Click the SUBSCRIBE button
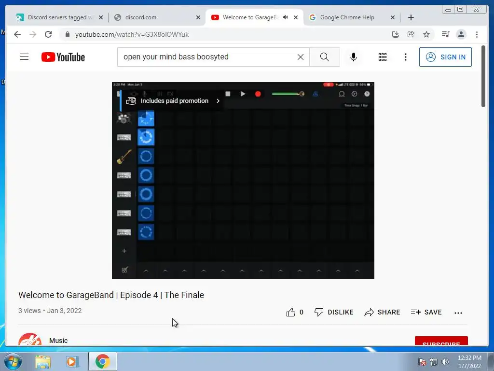 pyautogui.click(x=441, y=341)
